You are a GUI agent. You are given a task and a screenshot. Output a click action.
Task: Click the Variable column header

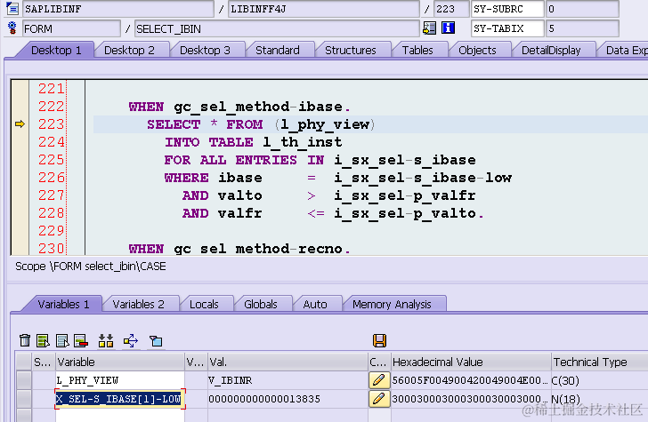pos(120,362)
